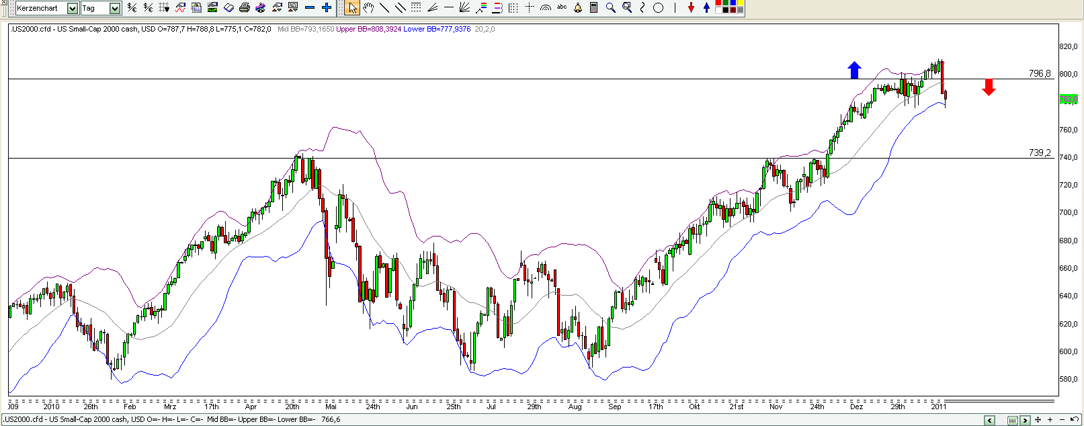Select the Fibonacci arcs tool
Viewport: 1084px width, 426px height.
point(546,8)
